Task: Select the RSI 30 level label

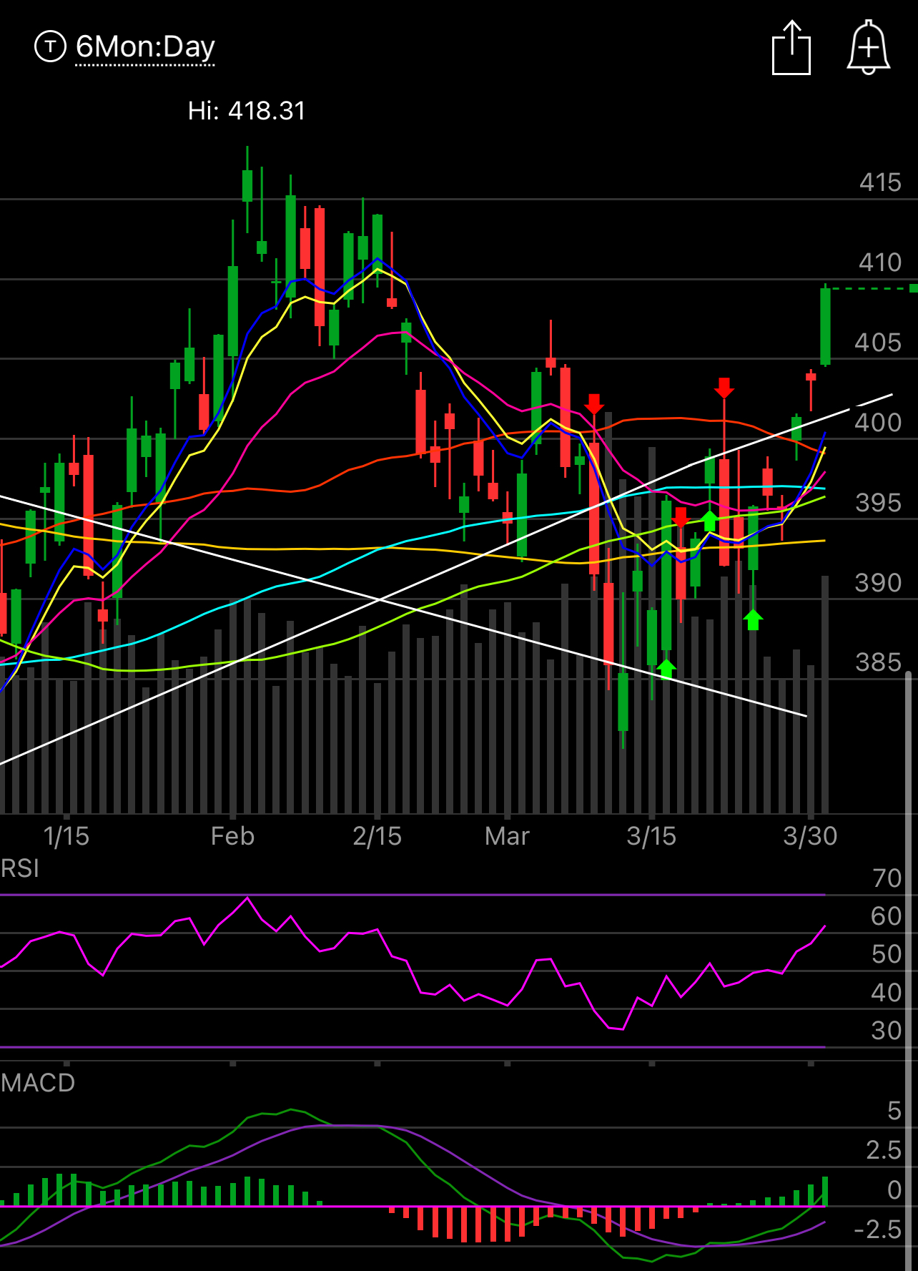Action: click(887, 1031)
